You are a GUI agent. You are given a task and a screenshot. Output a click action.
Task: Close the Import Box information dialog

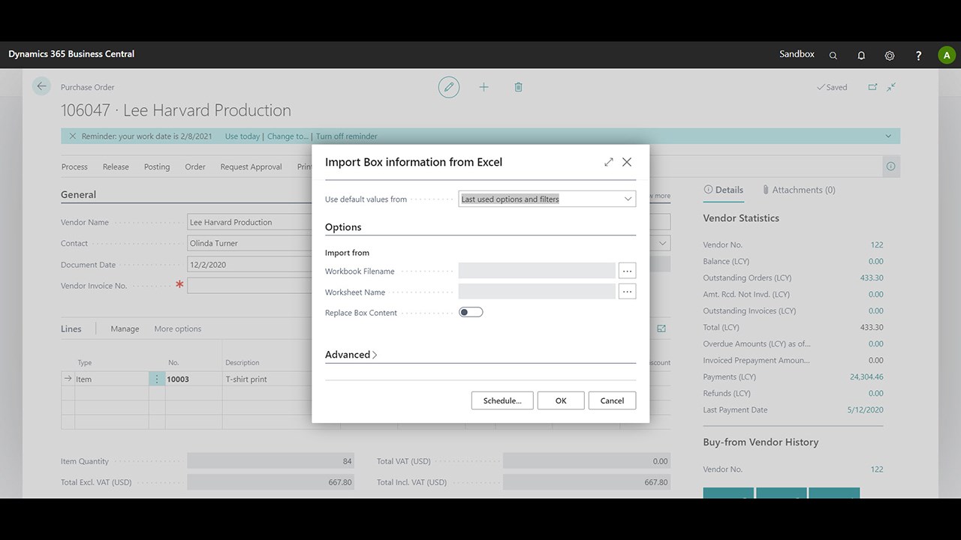click(627, 162)
